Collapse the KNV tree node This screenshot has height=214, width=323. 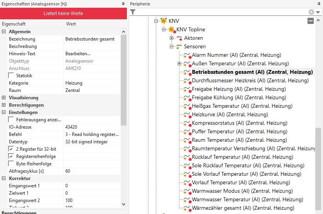click(156, 21)
